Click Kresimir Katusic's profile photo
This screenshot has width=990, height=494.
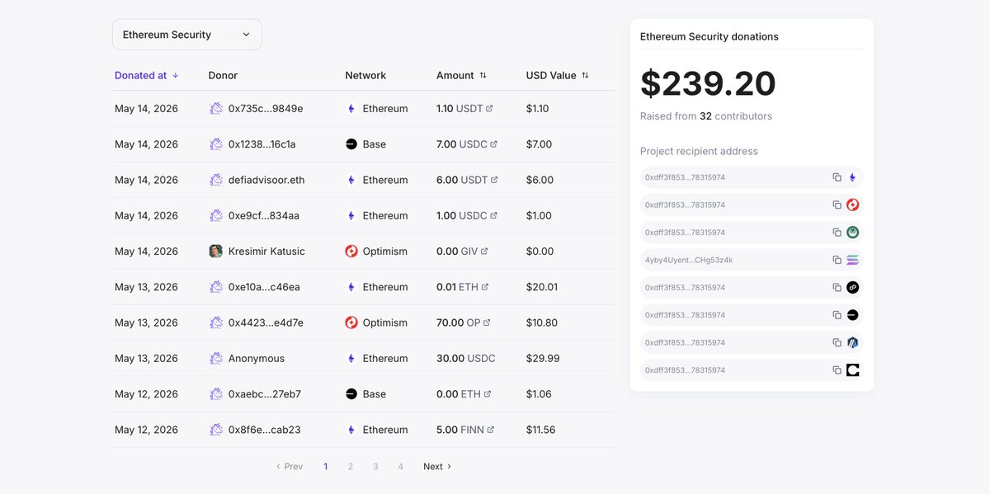pos(216,252)
